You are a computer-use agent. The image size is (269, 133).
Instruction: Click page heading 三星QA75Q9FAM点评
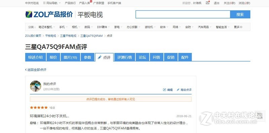[56, 47]
